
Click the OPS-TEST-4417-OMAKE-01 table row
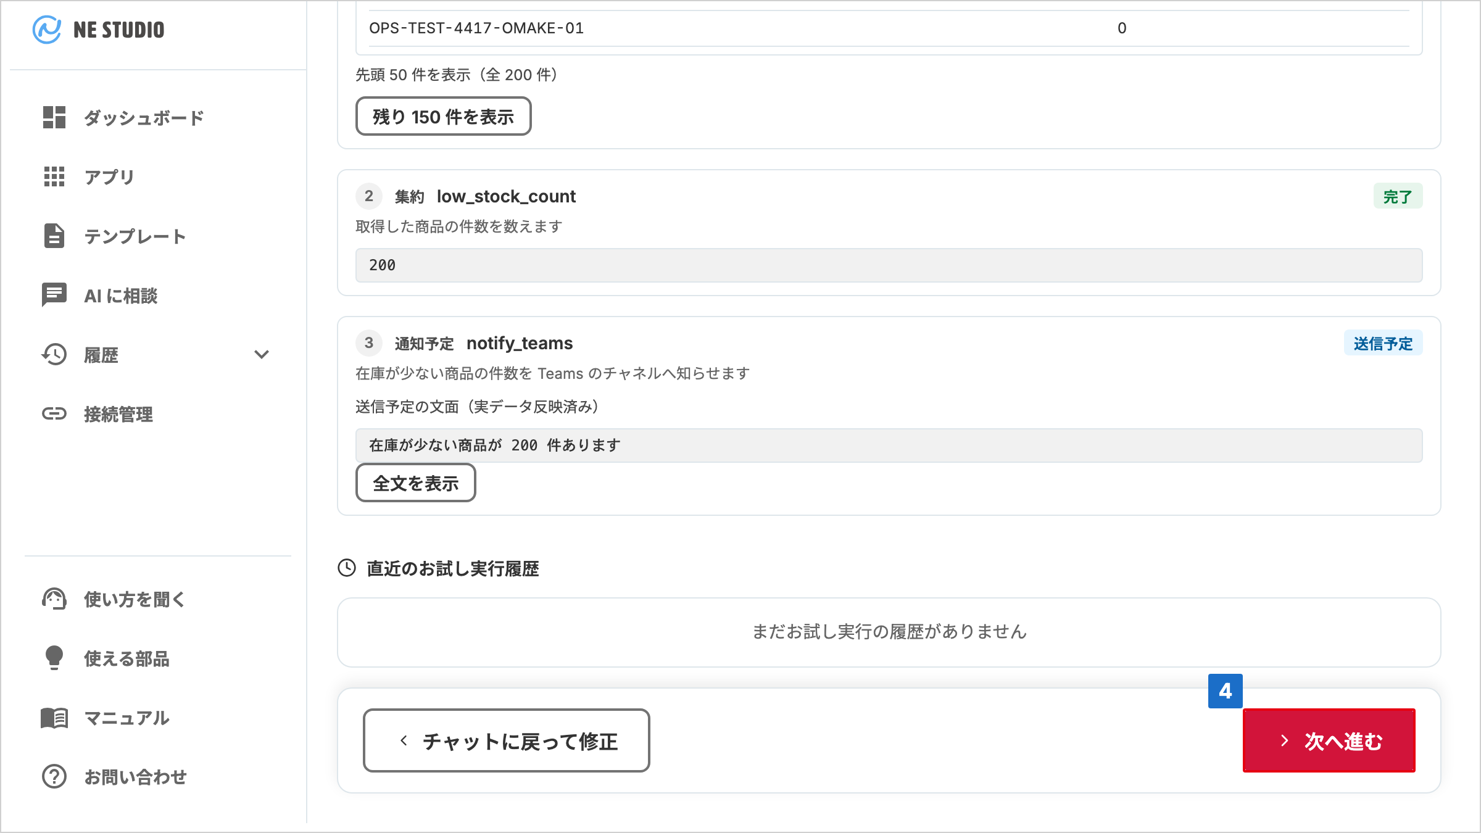[x=889, y=28]
